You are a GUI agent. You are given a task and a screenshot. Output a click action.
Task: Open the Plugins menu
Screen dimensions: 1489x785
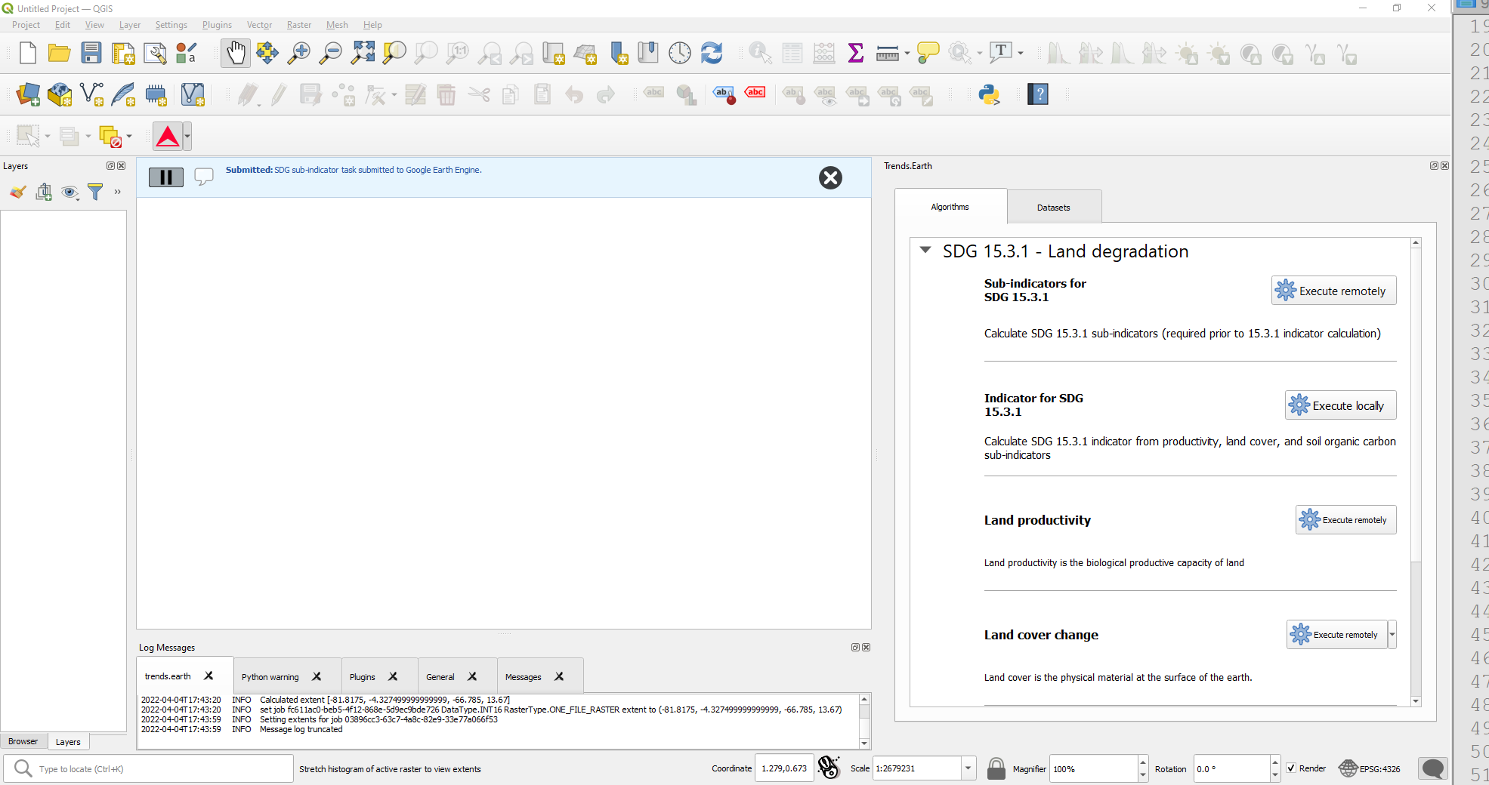click(217, 25)
